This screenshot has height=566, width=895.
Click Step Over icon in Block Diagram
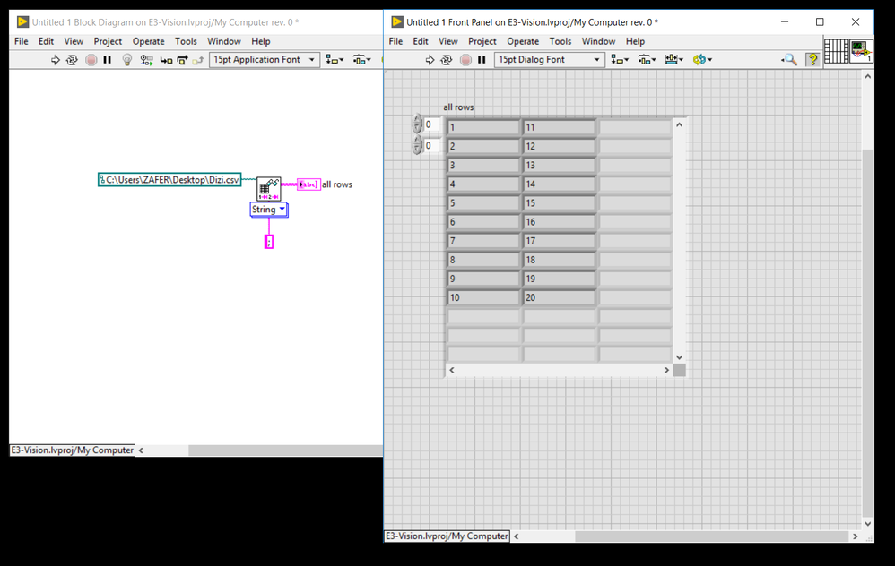pyautogui.click(x=182, y=60)
